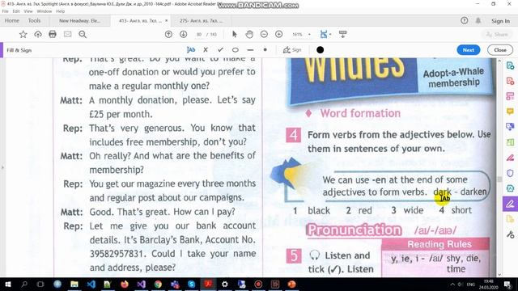Zoom in with the plus circle icon
The image size is (518, 291).
point(278,34)
